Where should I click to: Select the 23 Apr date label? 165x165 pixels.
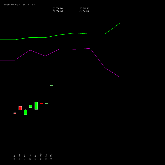coord(14,157)
